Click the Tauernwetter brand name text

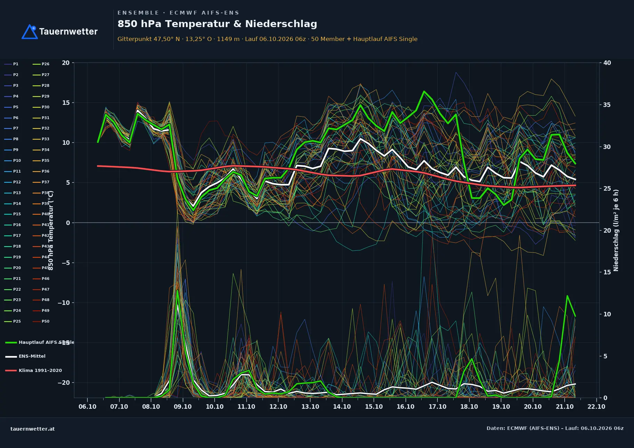(68, 32)
